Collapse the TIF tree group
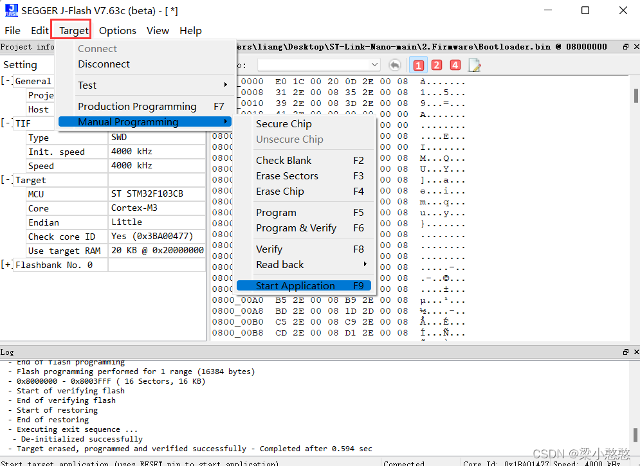 6,123
